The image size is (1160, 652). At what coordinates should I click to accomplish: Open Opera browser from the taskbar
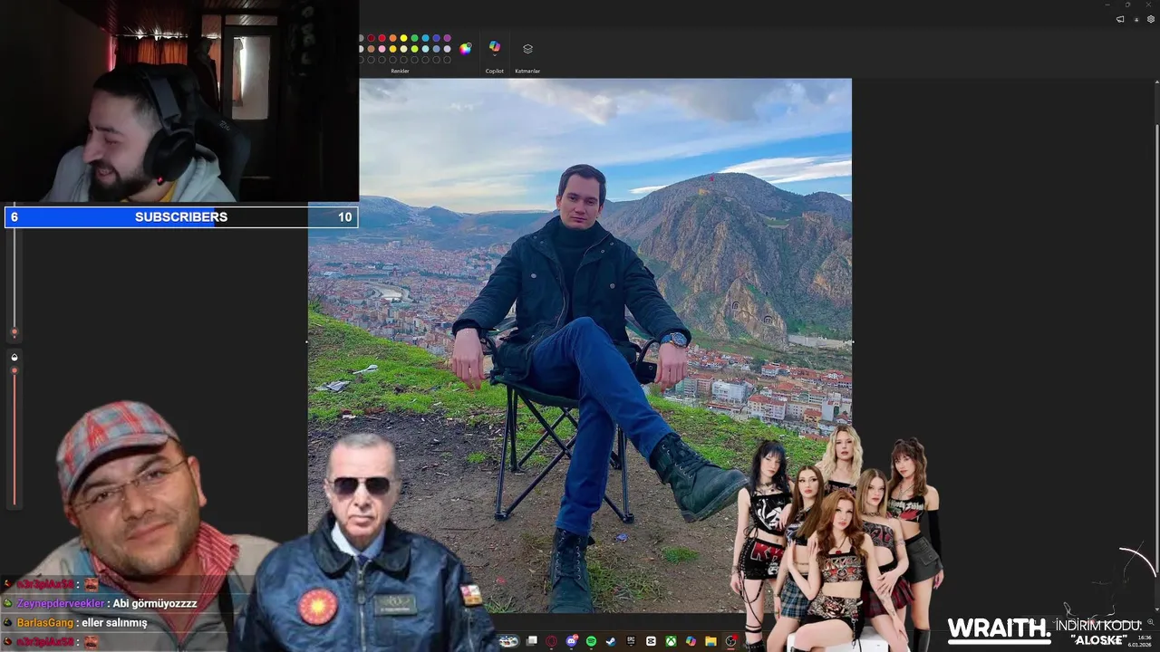click(551, 641)
